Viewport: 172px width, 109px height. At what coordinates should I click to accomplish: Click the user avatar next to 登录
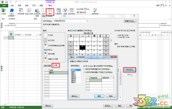162,6
